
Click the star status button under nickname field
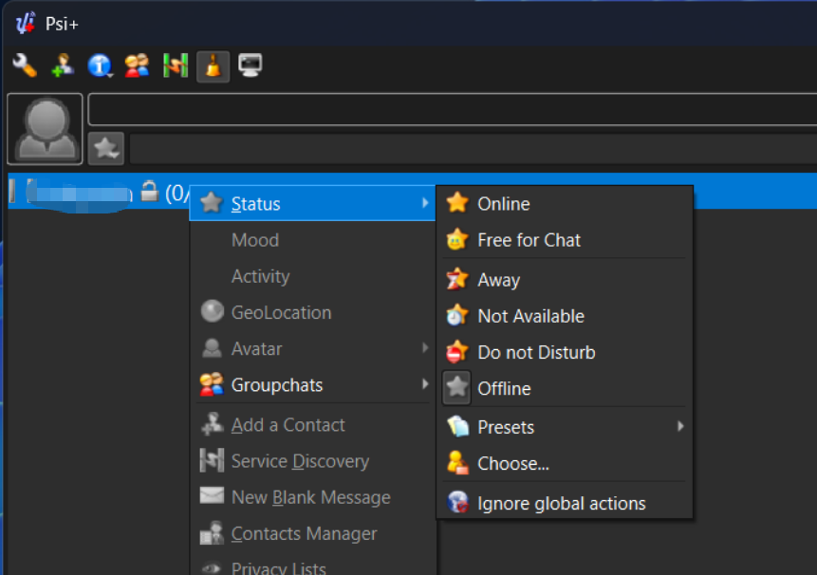click(105, 148)
